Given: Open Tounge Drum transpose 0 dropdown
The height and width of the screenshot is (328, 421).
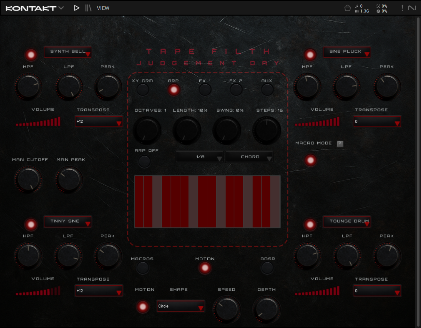Looking at the screenshot, I should click(377, 291).
